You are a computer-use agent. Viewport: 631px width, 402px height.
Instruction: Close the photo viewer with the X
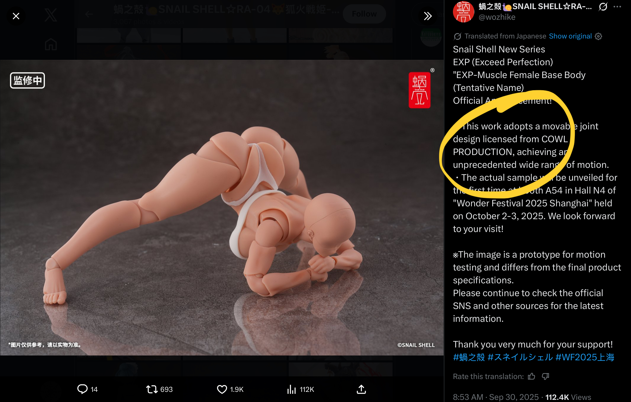[x=16, y=16]
